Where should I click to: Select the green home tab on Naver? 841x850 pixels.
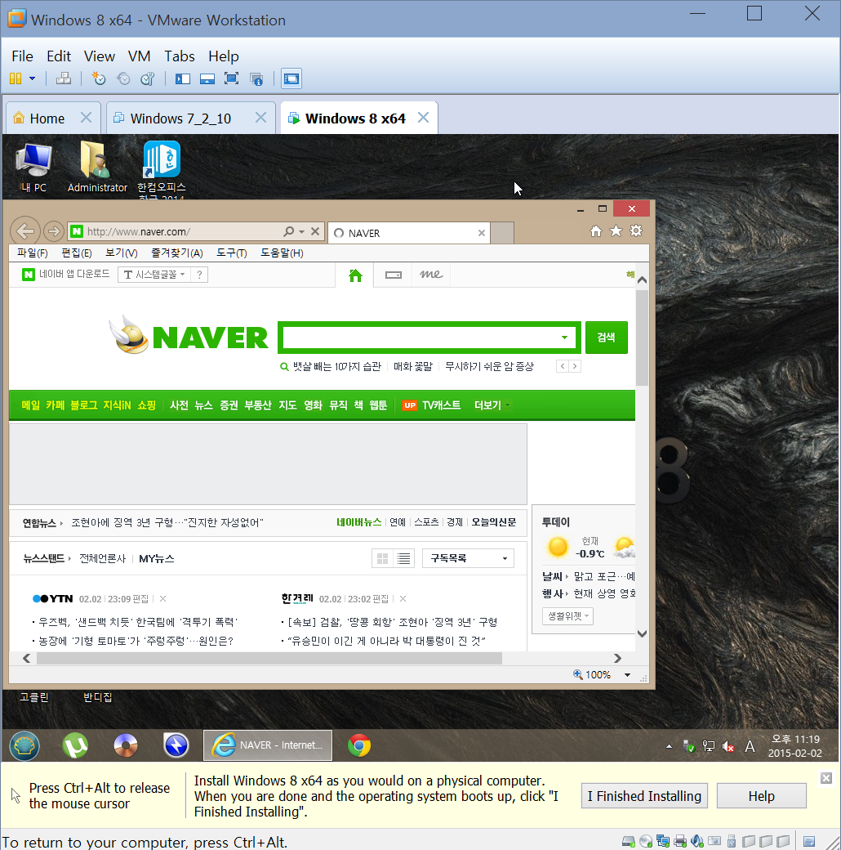point(355,275)
